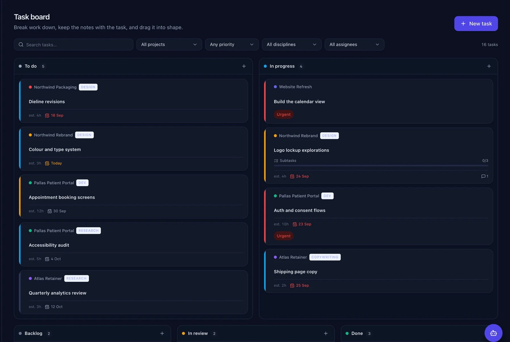The width and height of the screenshot is (510, 342).
Task: Click the Urgent tag on Build the calendar view
Action: pyautogui.click(x=283, y=114)
